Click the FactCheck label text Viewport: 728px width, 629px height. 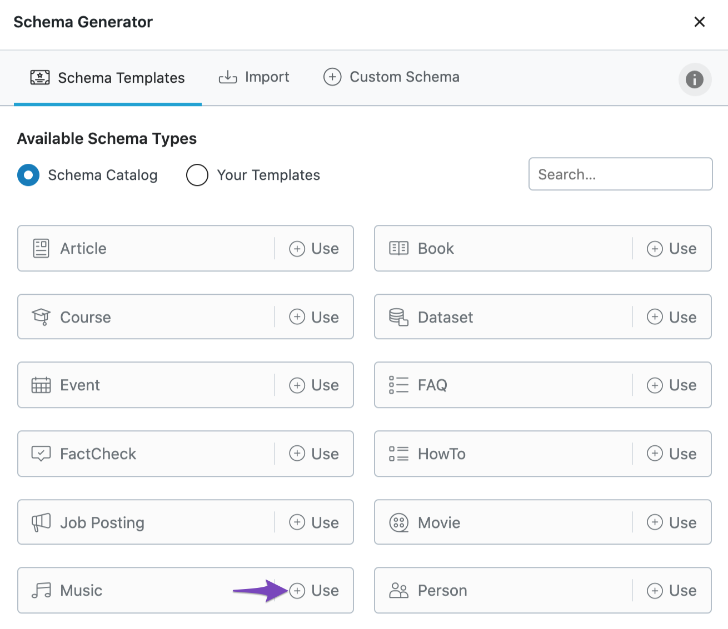(x=98, y=454)
